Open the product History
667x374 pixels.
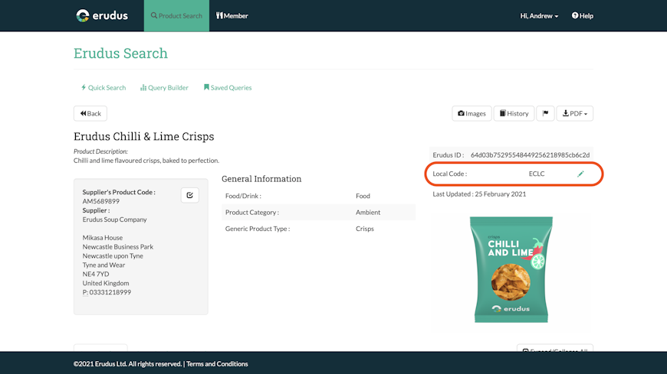tap(514, 113)
